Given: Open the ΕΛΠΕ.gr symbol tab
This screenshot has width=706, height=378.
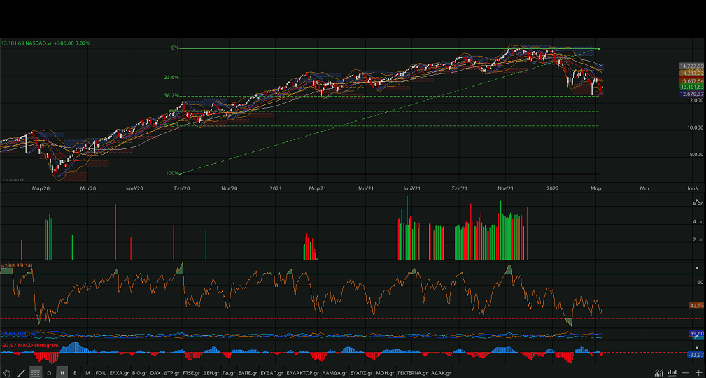Looking at the screenshot, I should click(x=248, y=373).
